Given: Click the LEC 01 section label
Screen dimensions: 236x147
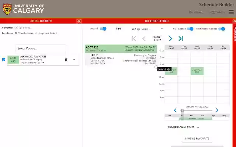Looking at the screenshot, I should (94, 55).
